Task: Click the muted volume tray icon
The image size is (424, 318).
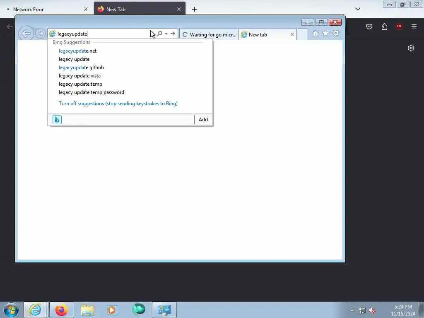Action: [x=372, y=311]
